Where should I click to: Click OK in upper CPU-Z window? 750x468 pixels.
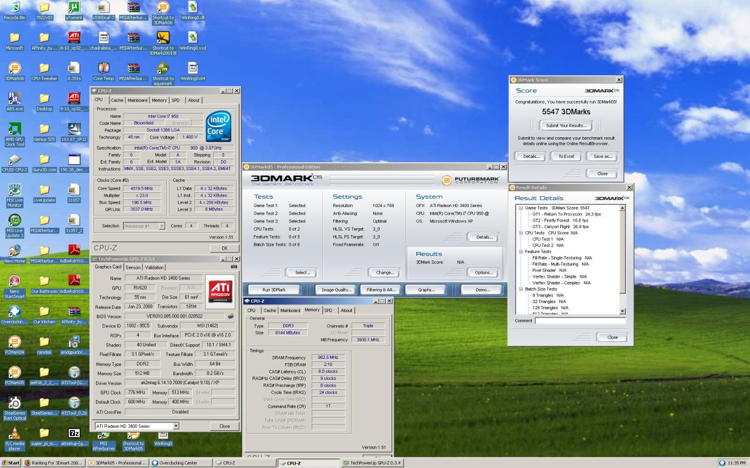pos(225,248)
